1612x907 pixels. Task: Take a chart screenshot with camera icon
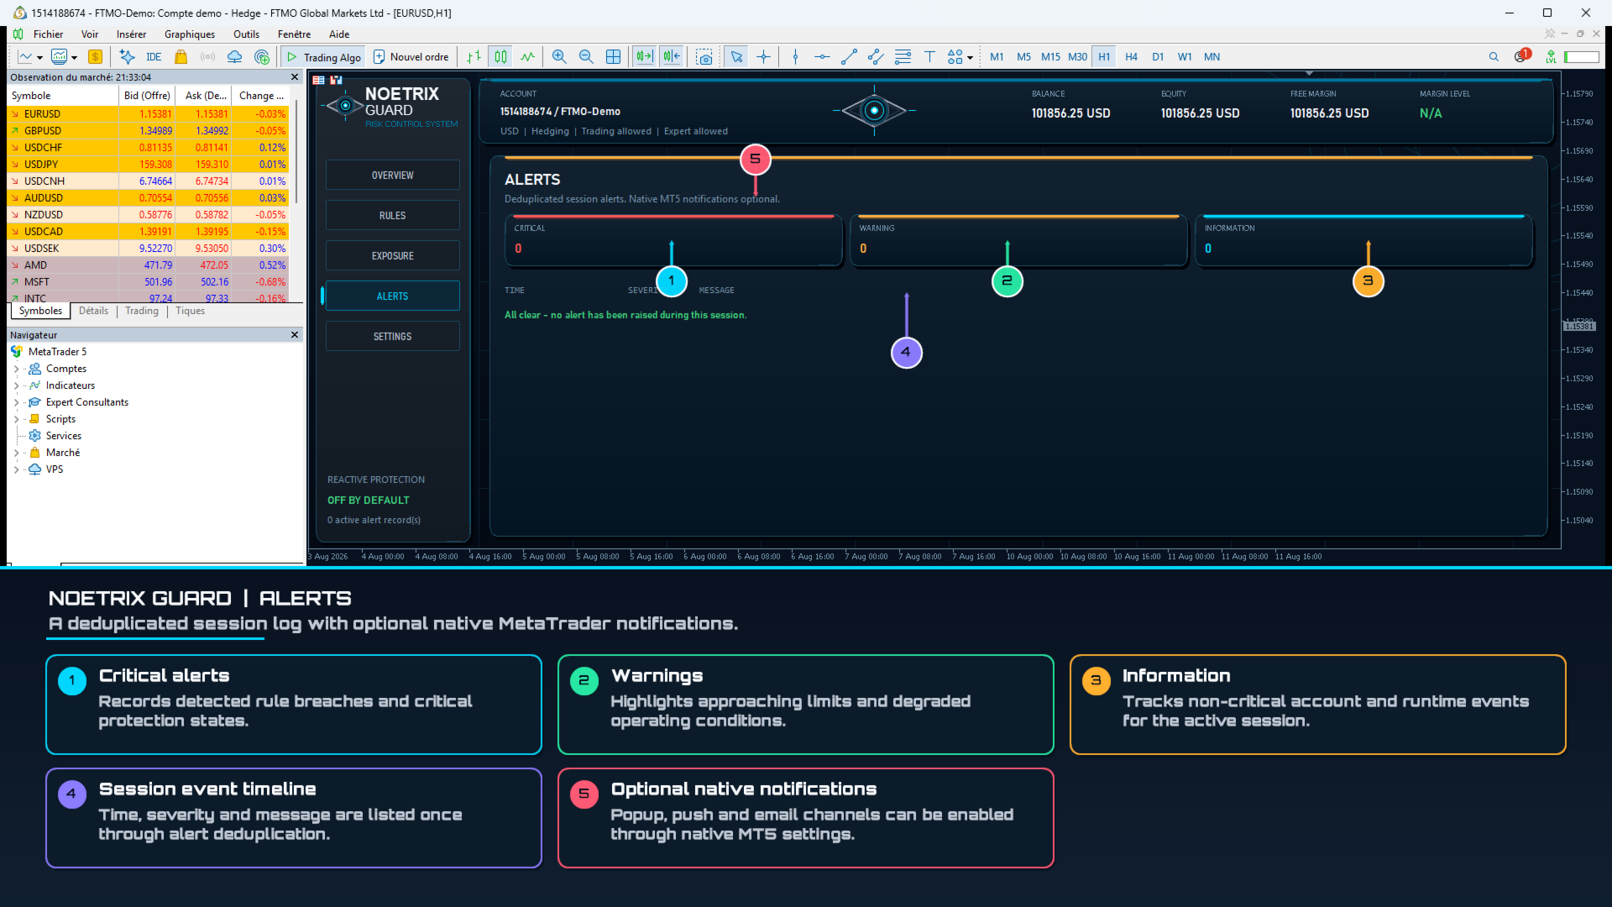click(704, 57)
